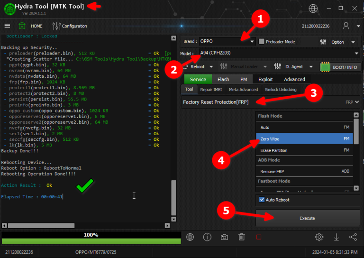
Task: Click the mode list scrollbar thumb
Action: (356, 131)
